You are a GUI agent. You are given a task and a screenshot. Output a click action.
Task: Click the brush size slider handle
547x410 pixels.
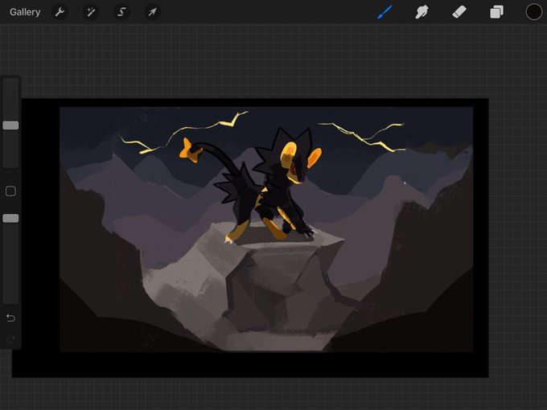click(x=10, y=125)
